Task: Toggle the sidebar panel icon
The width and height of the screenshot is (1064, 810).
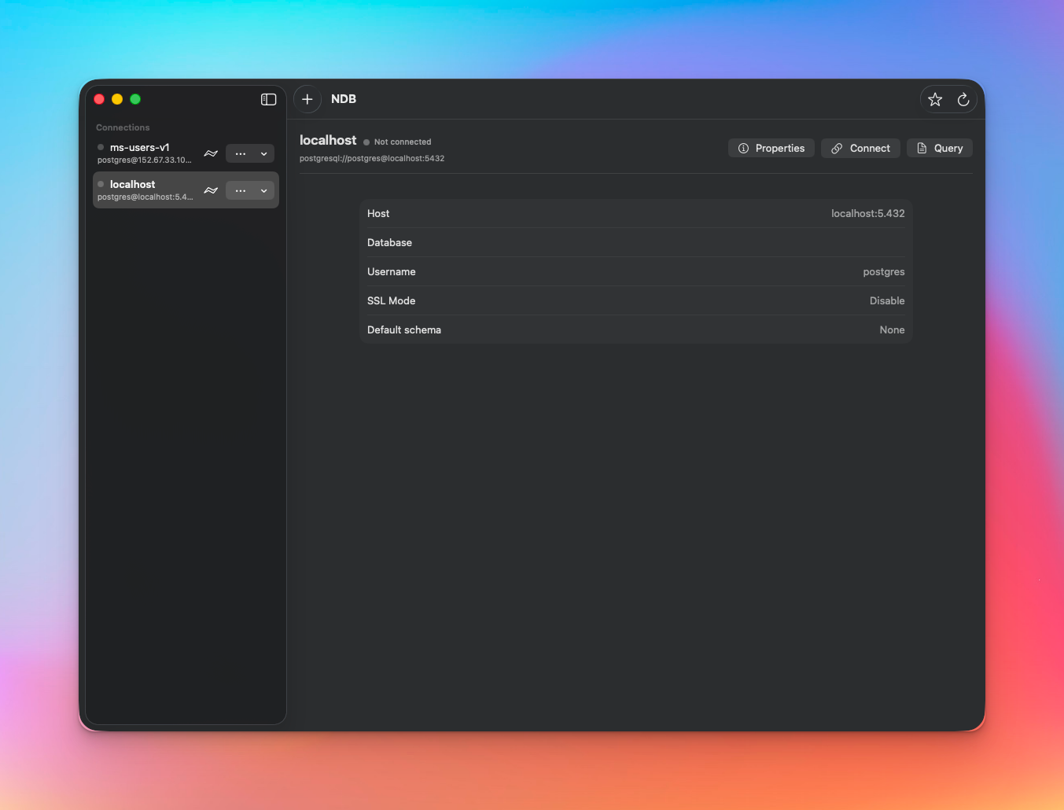Action: [x=268, y=99]
